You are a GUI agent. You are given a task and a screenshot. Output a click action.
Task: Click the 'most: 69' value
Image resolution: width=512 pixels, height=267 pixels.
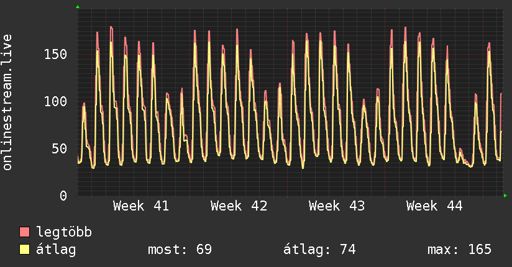(x=180, y=250)
